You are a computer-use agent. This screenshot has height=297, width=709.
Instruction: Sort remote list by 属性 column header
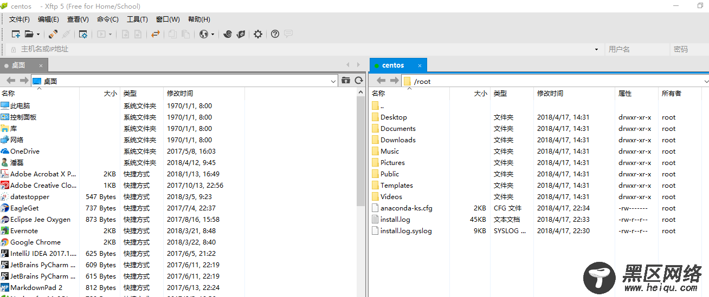pos(636,94)
